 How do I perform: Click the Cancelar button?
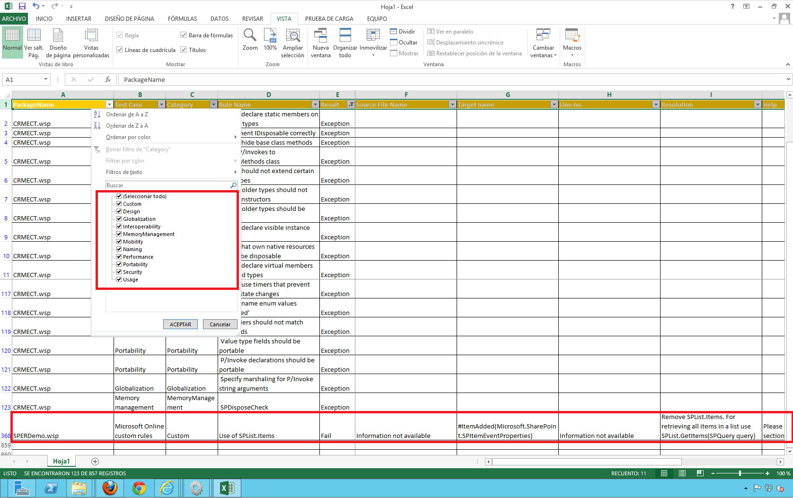pos(220,324)
